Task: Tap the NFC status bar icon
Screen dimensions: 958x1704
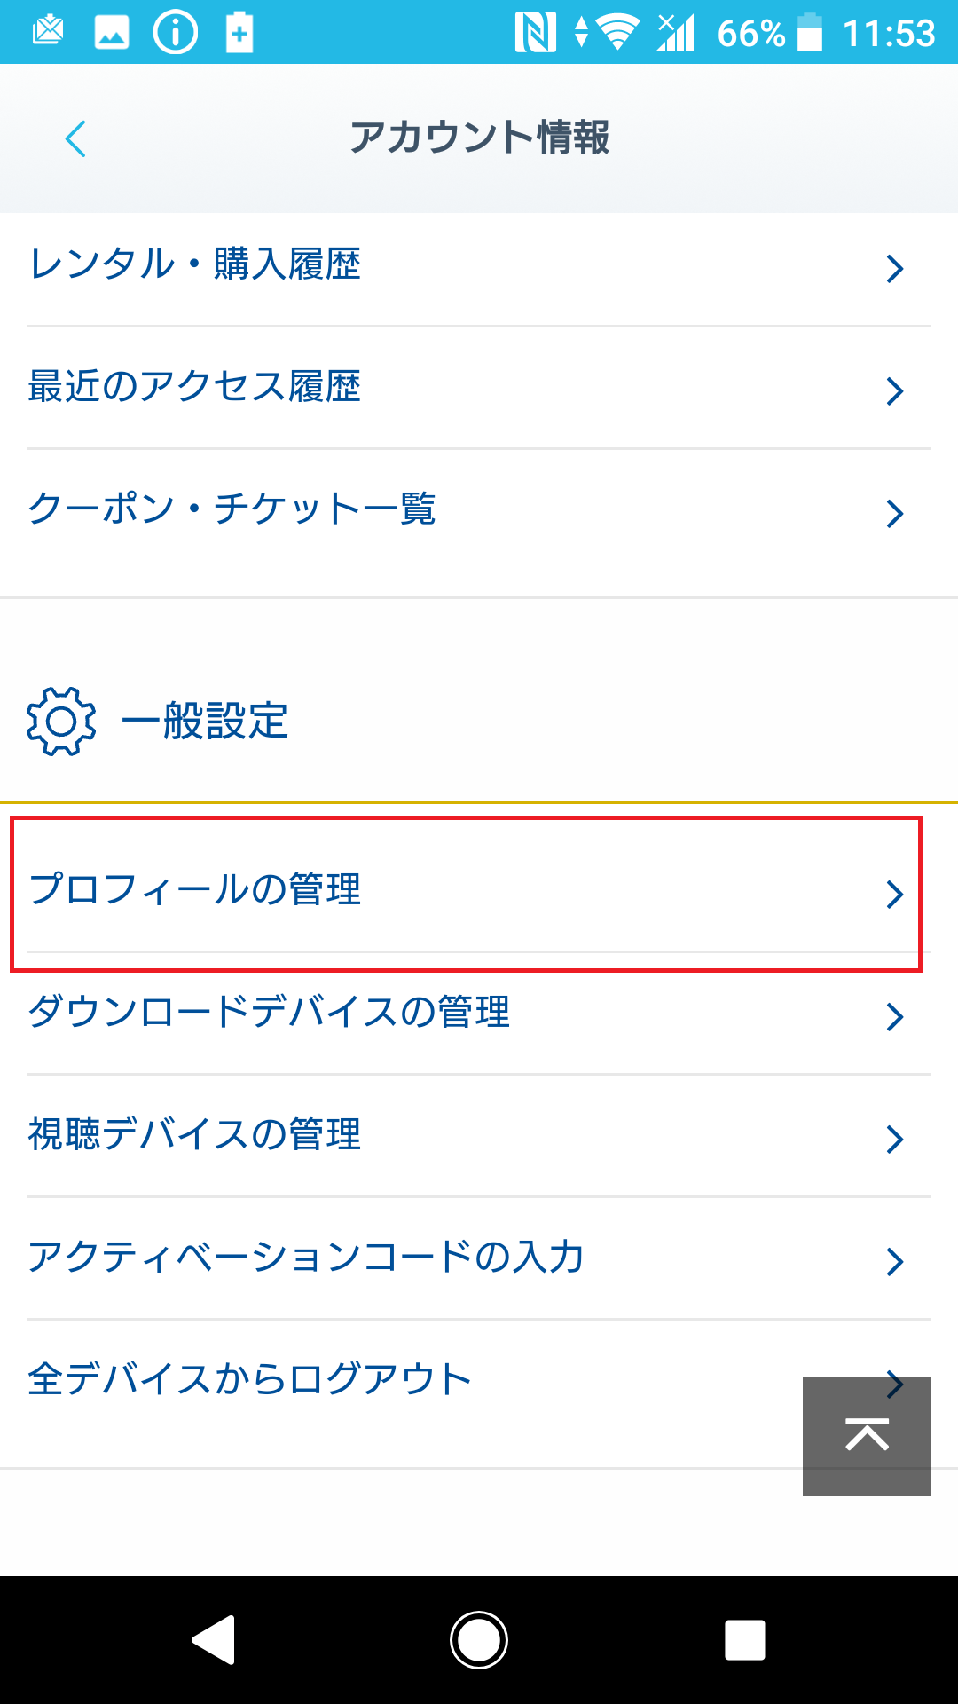Action: [x=535, y=34]
